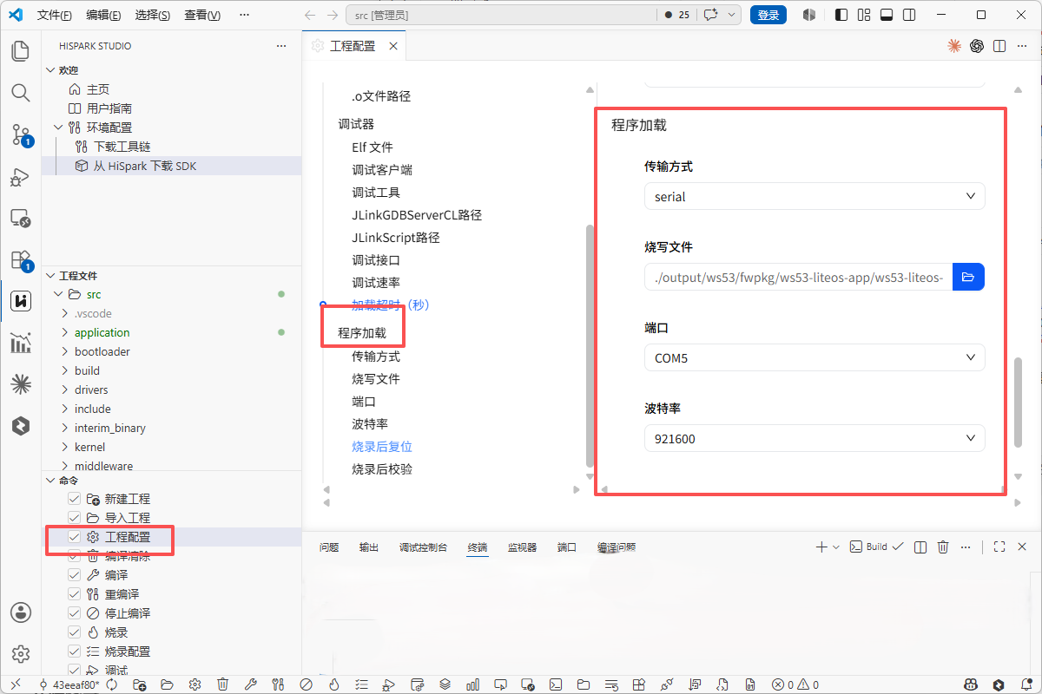Maximize the bottom panel size
Screen dimensions: 1042x694
tap(999, 547)
